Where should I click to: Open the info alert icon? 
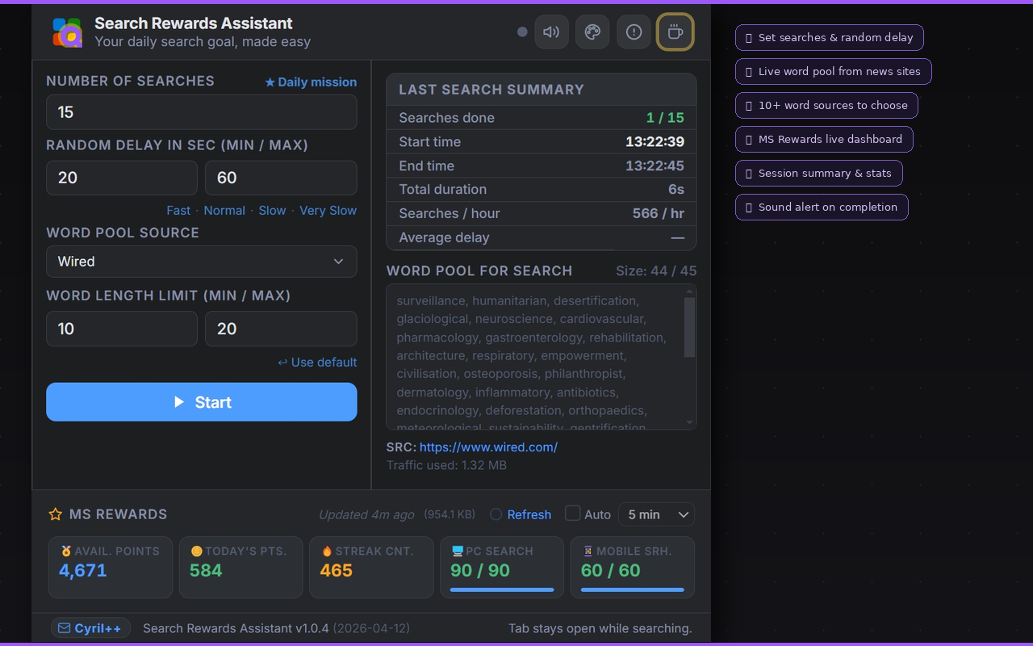634,32
